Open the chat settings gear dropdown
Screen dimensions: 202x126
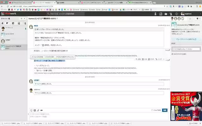point(198,19)
